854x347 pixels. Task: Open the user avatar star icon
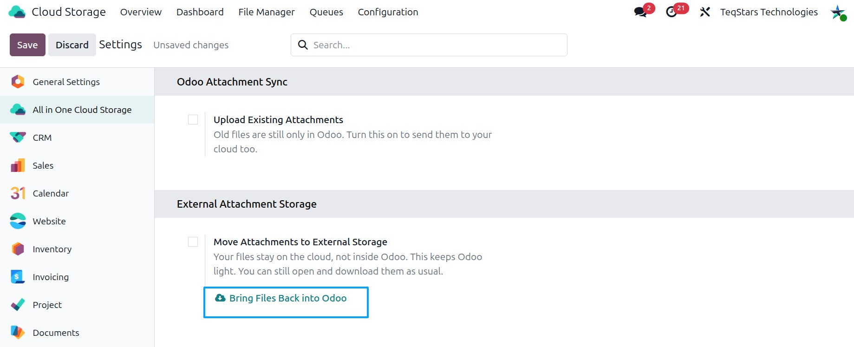838,12
